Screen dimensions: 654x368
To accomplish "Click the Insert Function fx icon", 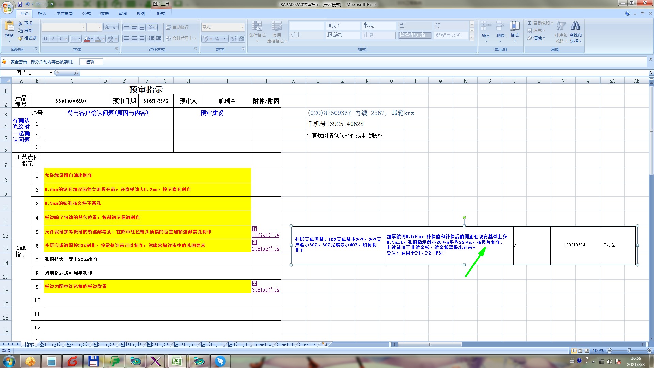I will pyautogui.click(x=76, y=73).
